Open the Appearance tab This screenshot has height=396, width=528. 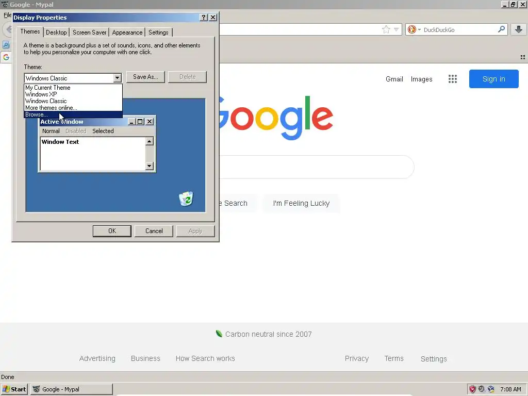pos(127,32)
